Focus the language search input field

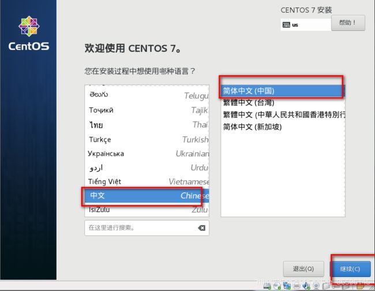[x=147, y=228]
